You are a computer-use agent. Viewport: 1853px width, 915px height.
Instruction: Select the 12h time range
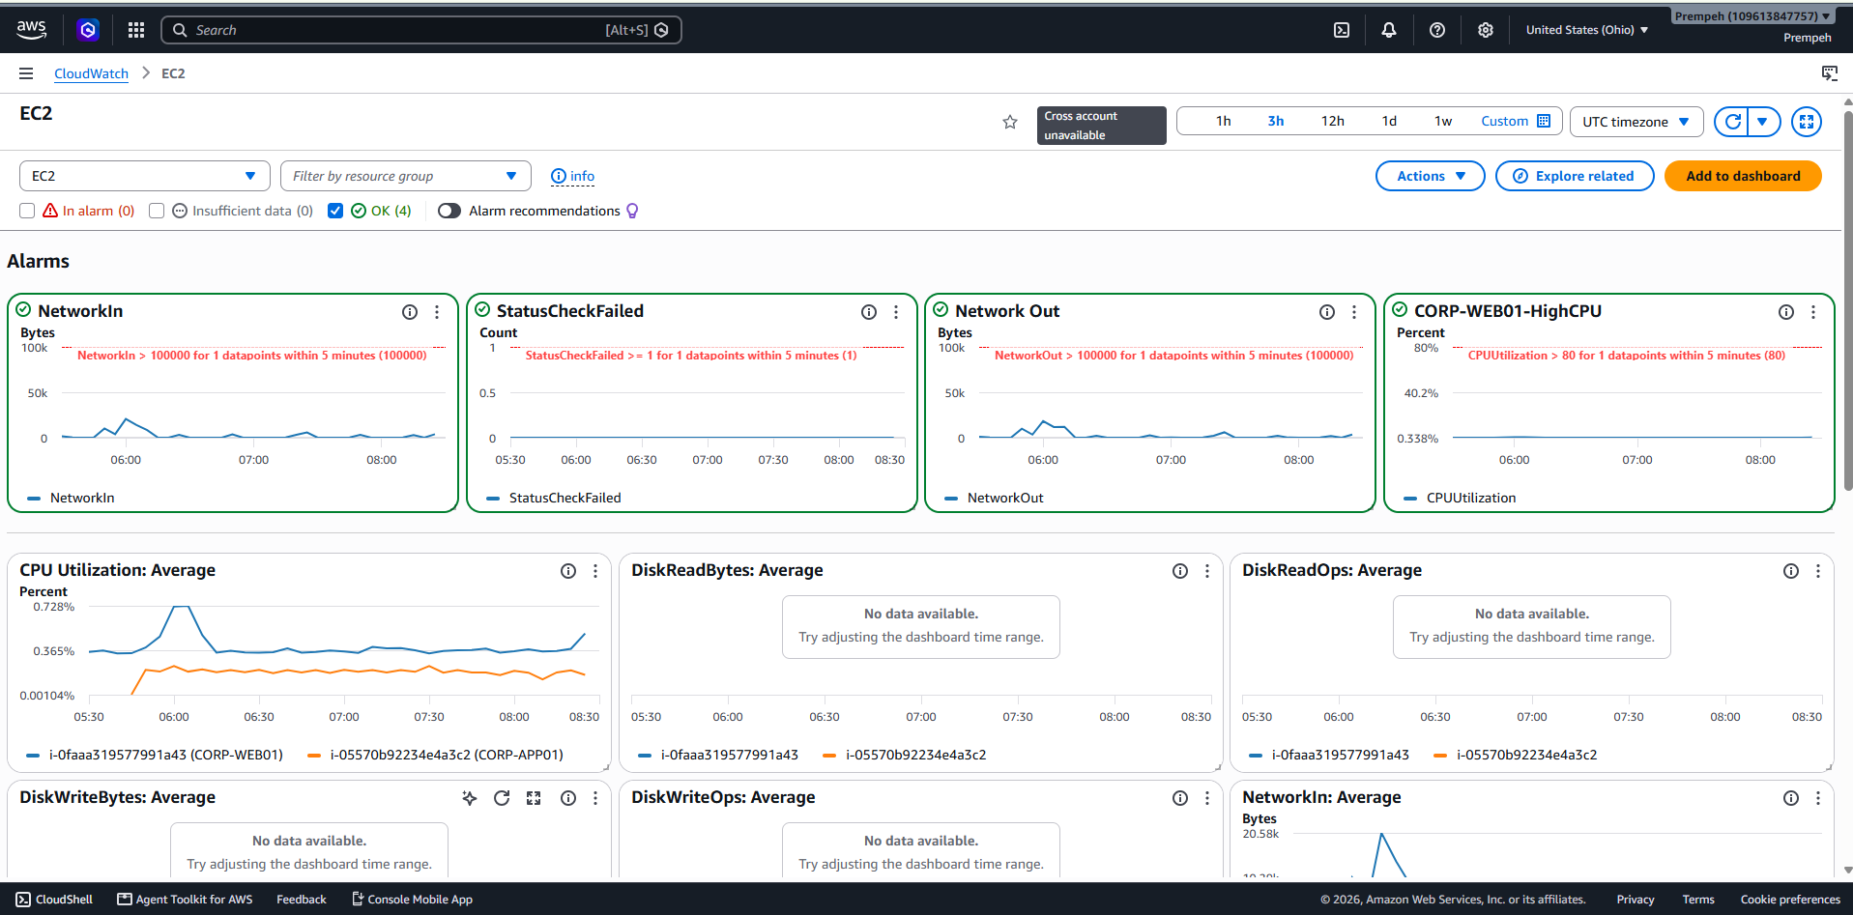(1333, 121)
